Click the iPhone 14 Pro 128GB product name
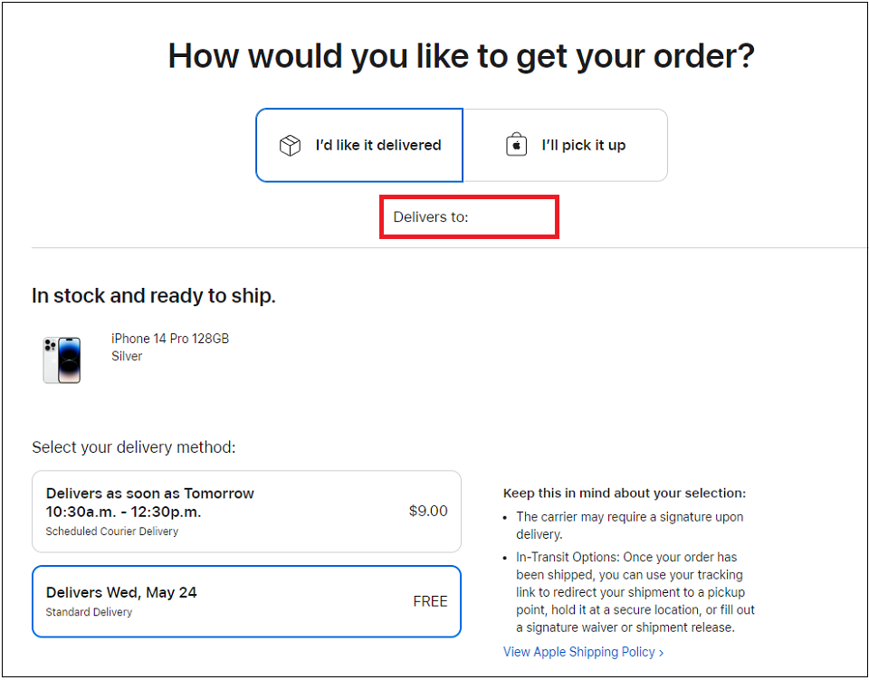 tap(170, 339)
